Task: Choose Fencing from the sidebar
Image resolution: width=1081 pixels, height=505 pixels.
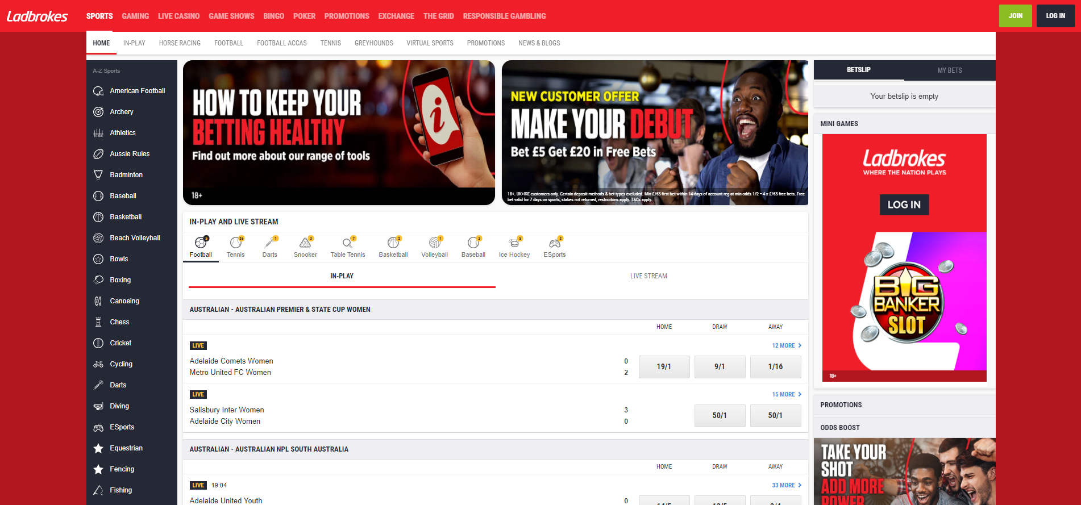Action: click(x=132, y=469)
